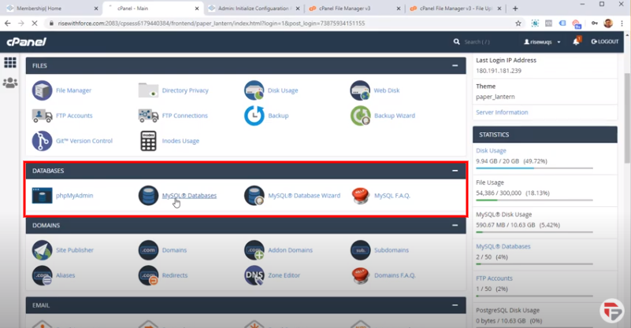
Task: Open the File Manager icon
Action: (x=42, y=90)
